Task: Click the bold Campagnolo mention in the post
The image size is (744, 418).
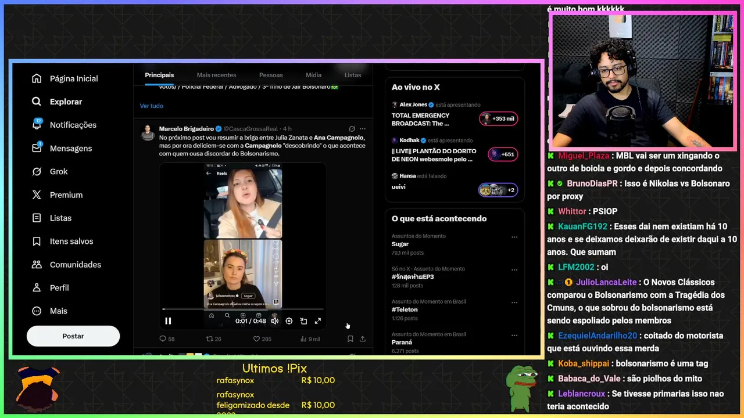Action: point(264,146)
